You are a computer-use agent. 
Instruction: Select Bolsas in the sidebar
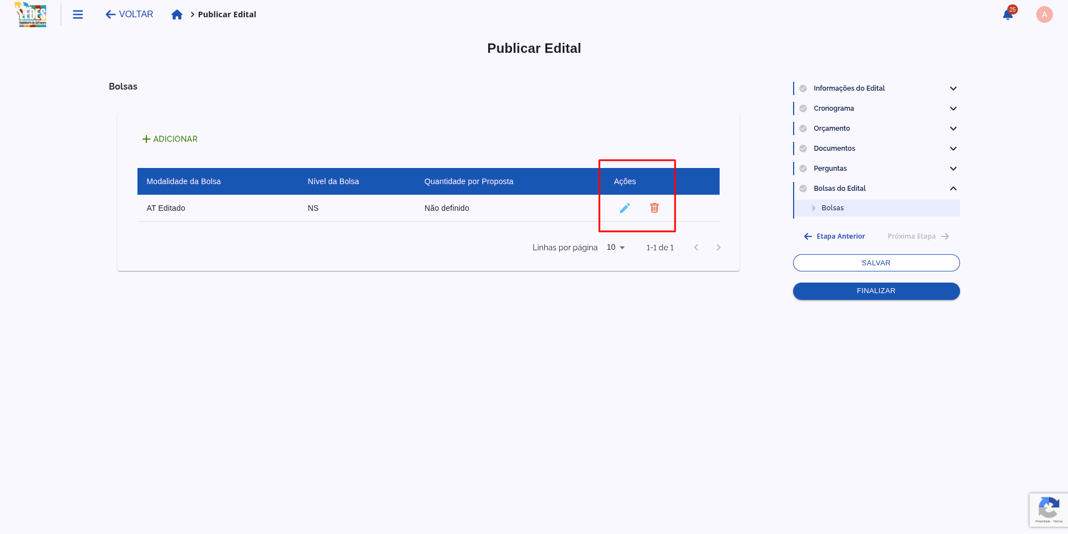[x=833, y=207]
